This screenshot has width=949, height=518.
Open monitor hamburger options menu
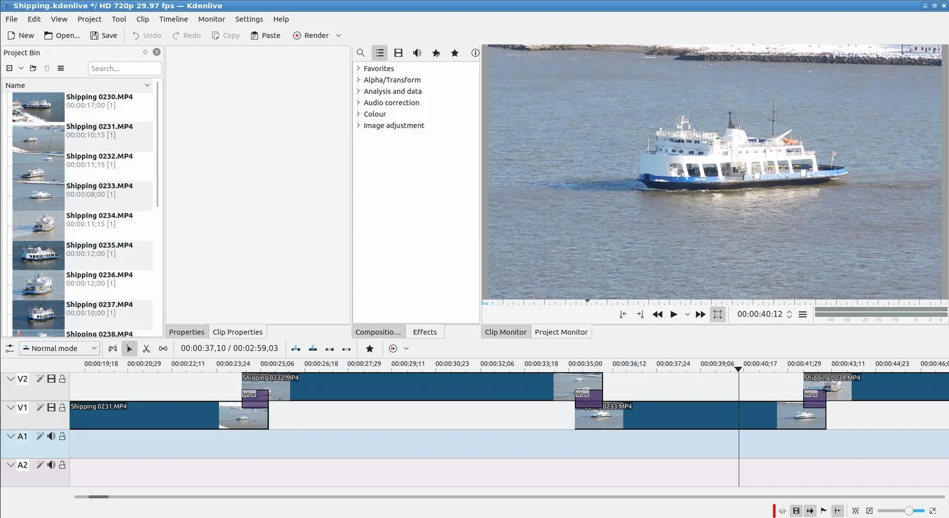coord(802,314)
